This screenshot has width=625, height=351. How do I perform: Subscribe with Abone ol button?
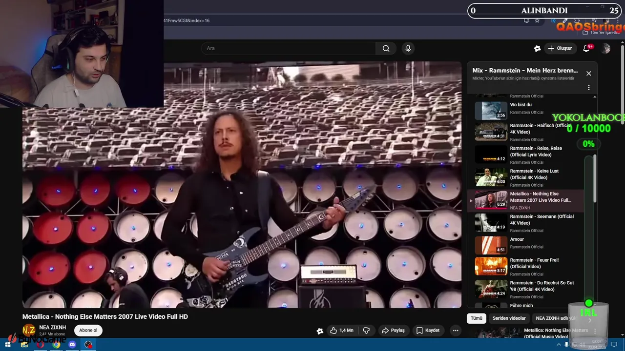[88, 331]
